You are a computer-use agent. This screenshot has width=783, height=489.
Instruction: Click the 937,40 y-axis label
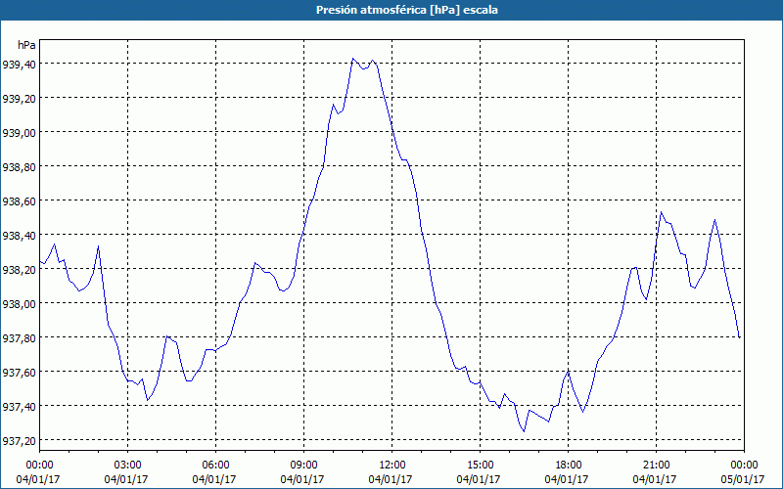pos(19,407)
